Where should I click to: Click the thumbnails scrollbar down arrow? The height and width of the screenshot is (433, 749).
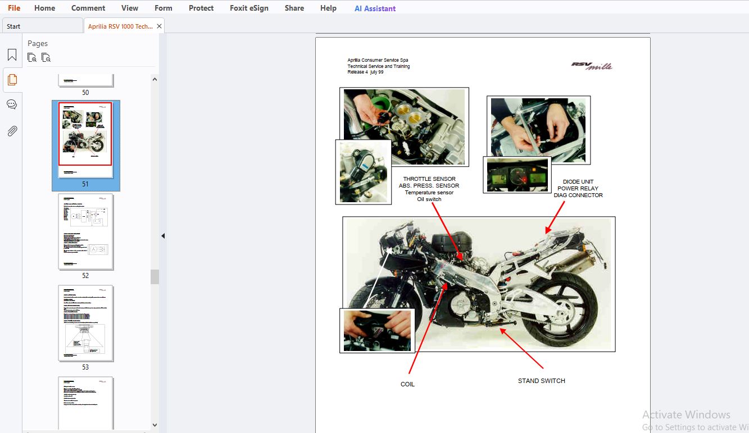click(155, 425)
